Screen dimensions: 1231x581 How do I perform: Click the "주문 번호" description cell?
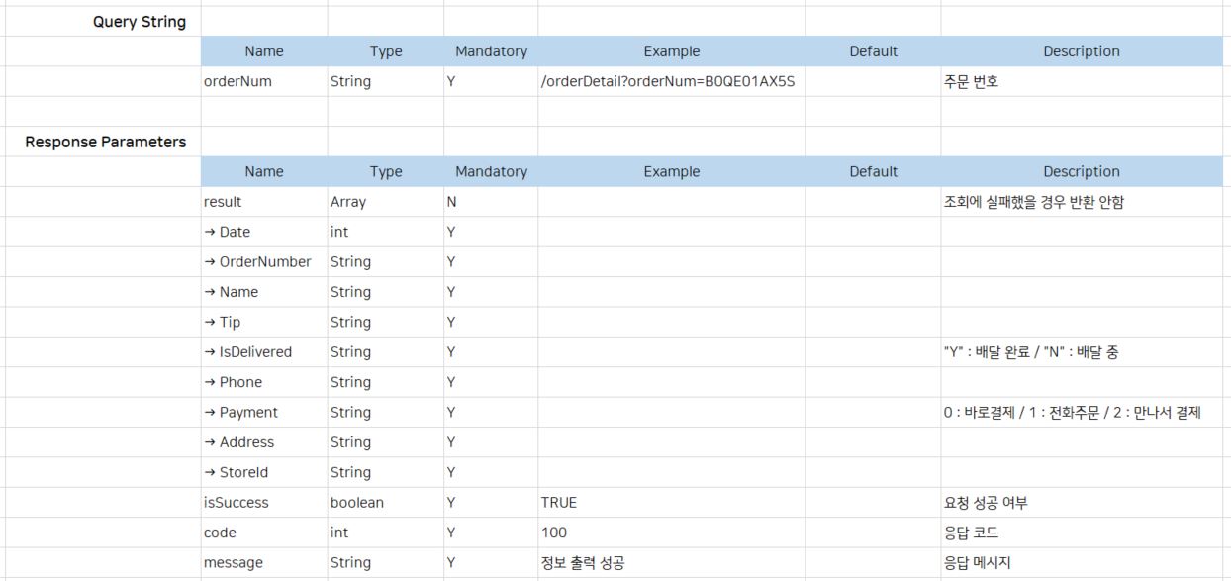[972, 82]
